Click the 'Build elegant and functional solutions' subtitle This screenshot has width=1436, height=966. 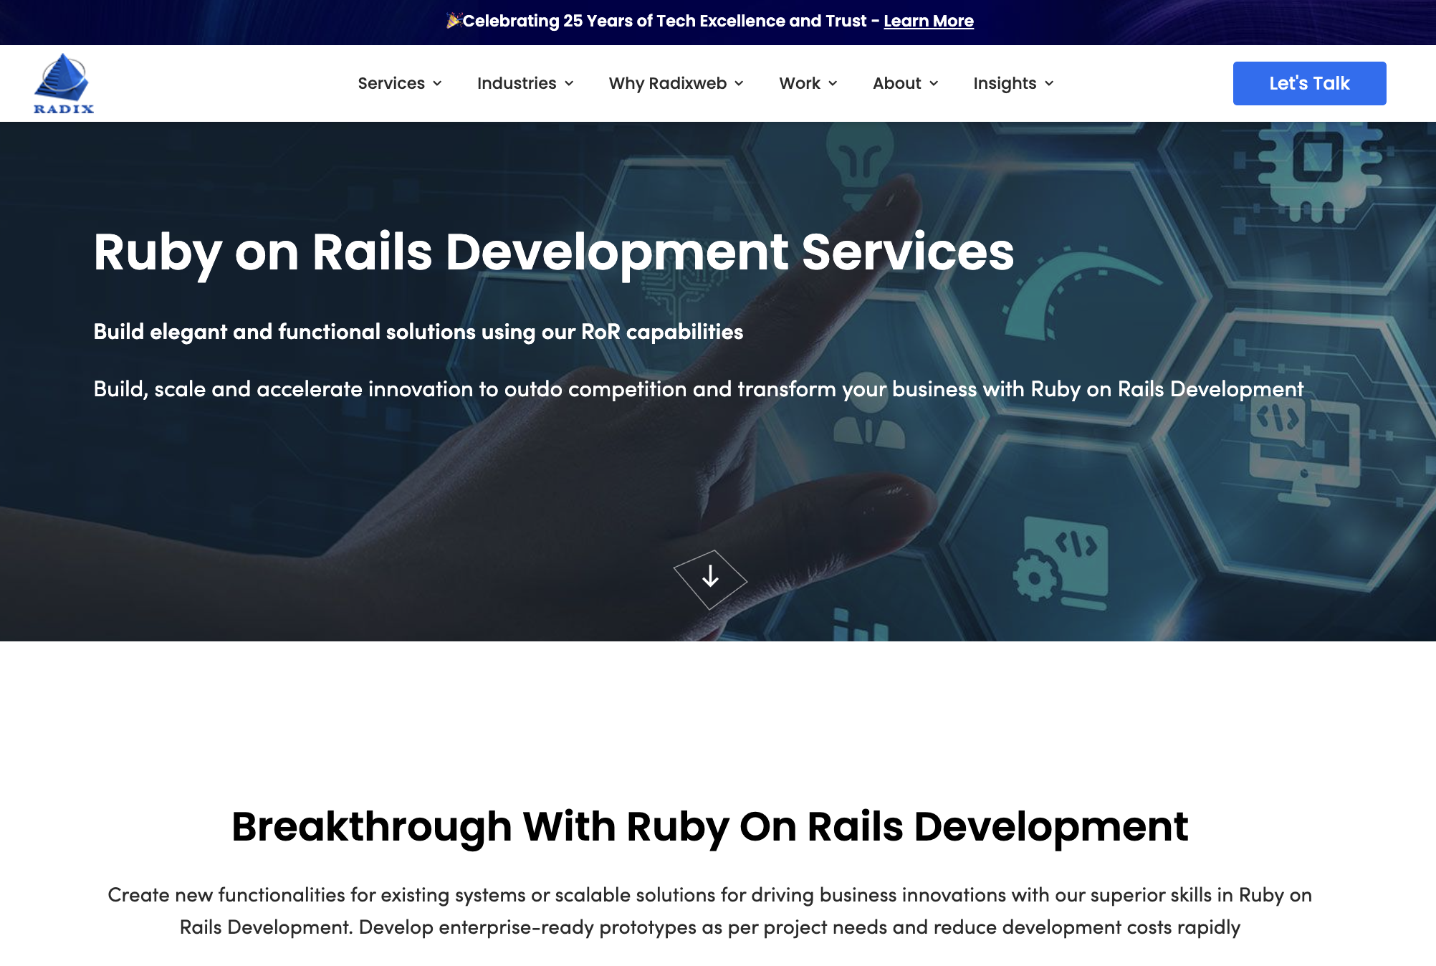pyautogui.click(x=418, y=332)
